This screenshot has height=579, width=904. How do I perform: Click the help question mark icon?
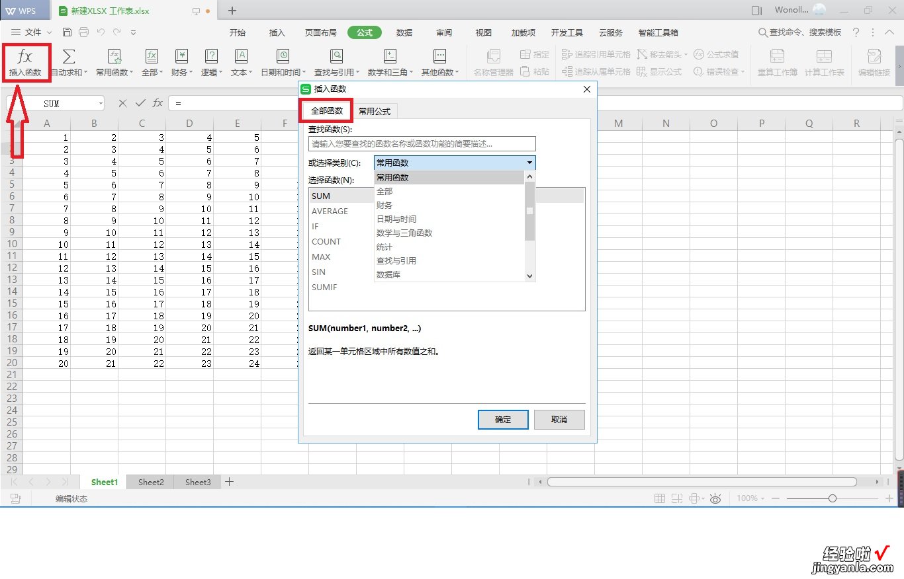[856, 32]
